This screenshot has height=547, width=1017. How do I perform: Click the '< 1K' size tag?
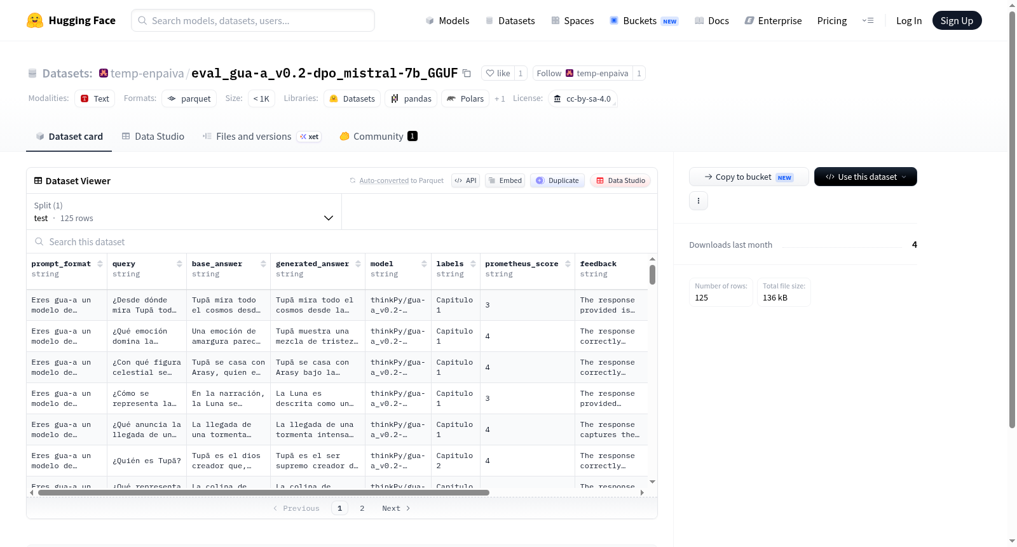261,98
